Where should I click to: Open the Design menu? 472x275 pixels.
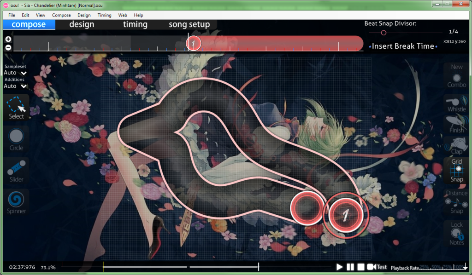click(84, 15)
